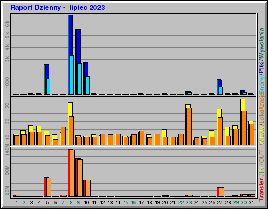Click the blue files bar for day 27
This screenshot has width=268, height=209.
pos(220,84)
